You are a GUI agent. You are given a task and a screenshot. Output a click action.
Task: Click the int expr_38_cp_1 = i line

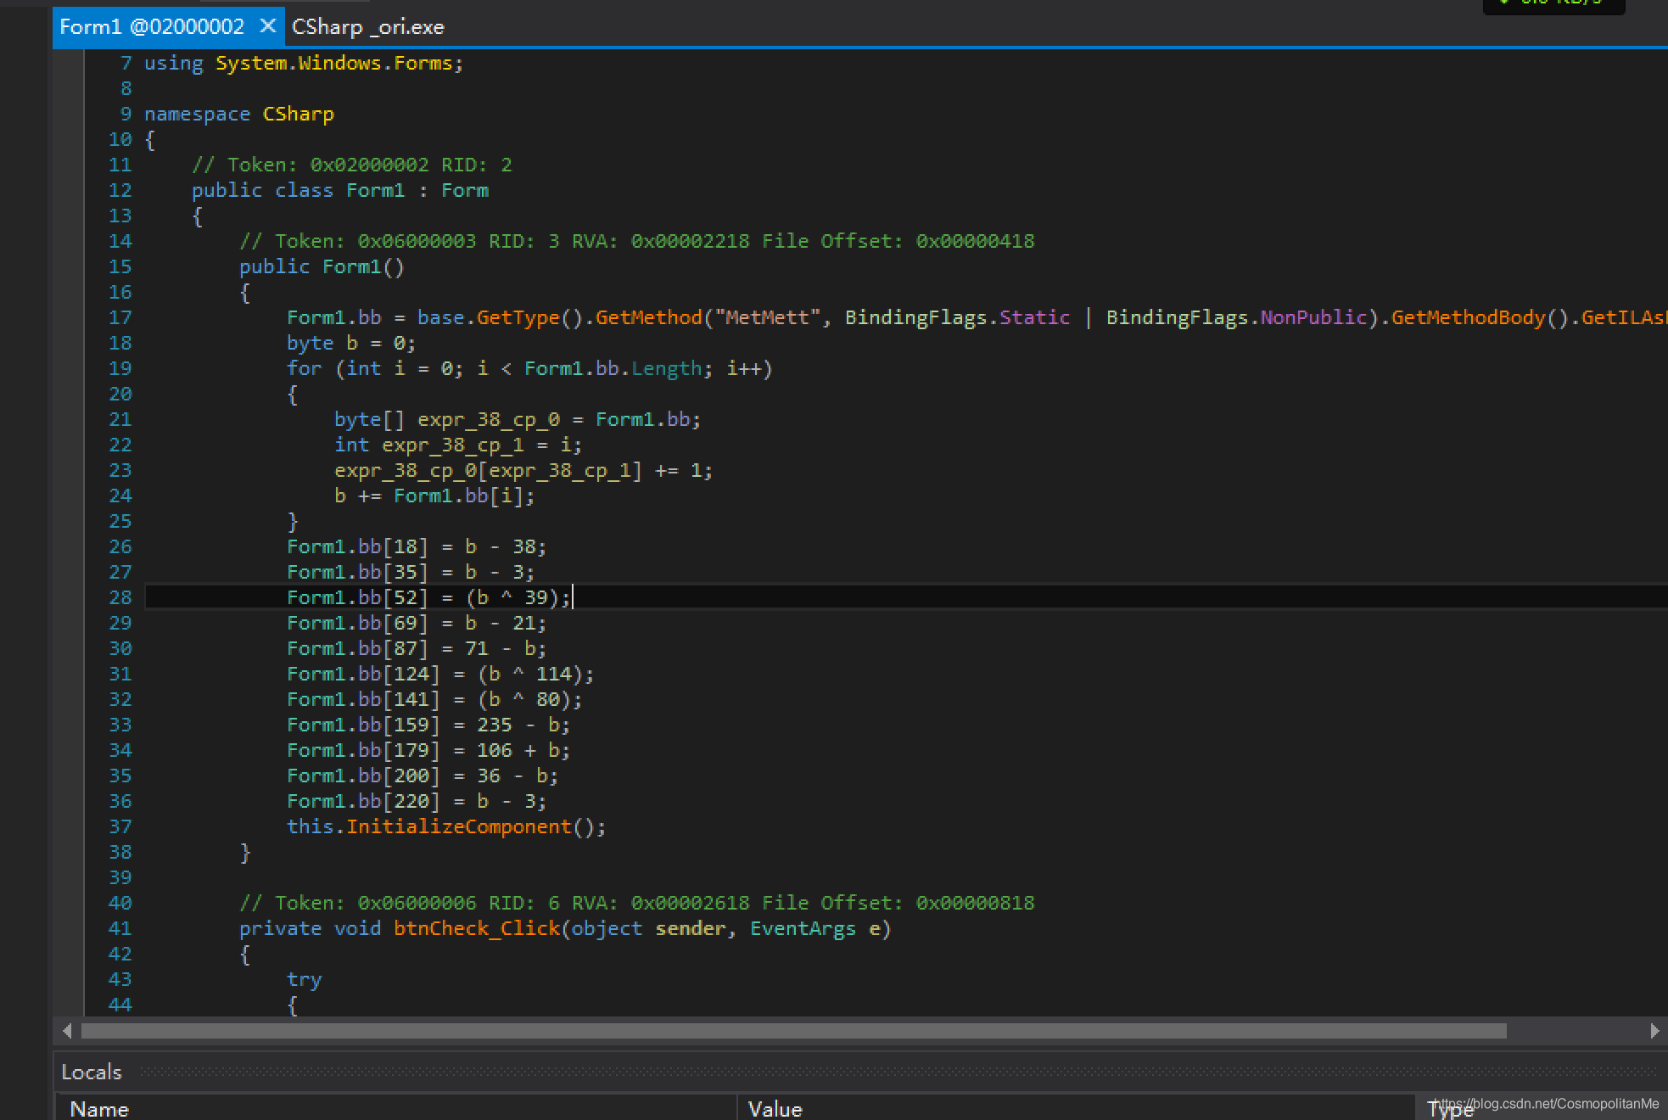pos(458,445)
